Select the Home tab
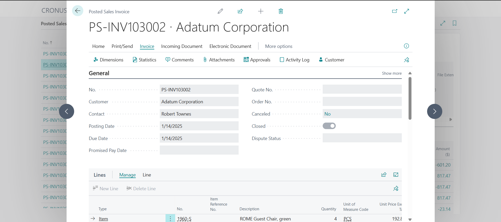The width and height of the screenshot is (501, 222). pyautogui.click(x=98, y=46)
